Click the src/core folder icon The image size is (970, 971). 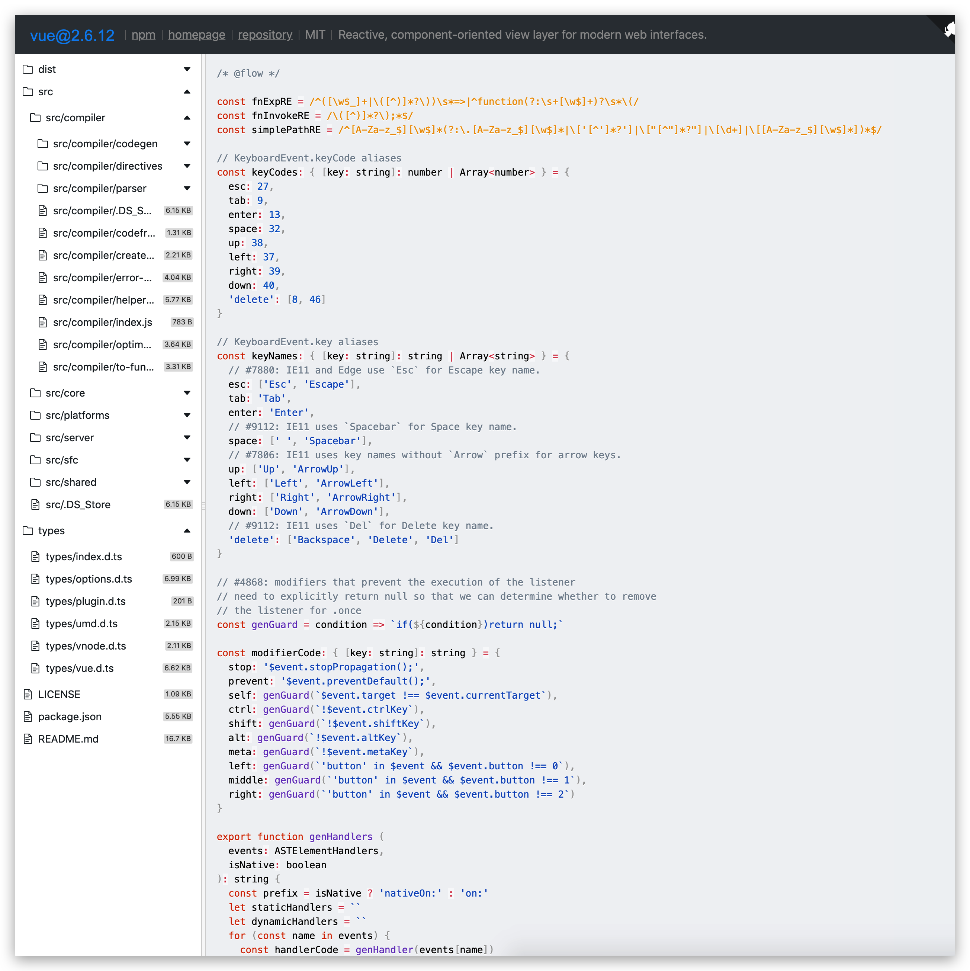[35, 393]
